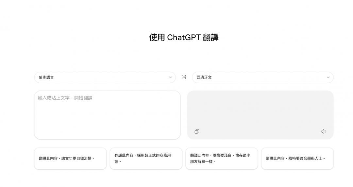Click the 翻譯 word in page heading
The height and width of the screenshot is (187, 353).
[210, 37]
